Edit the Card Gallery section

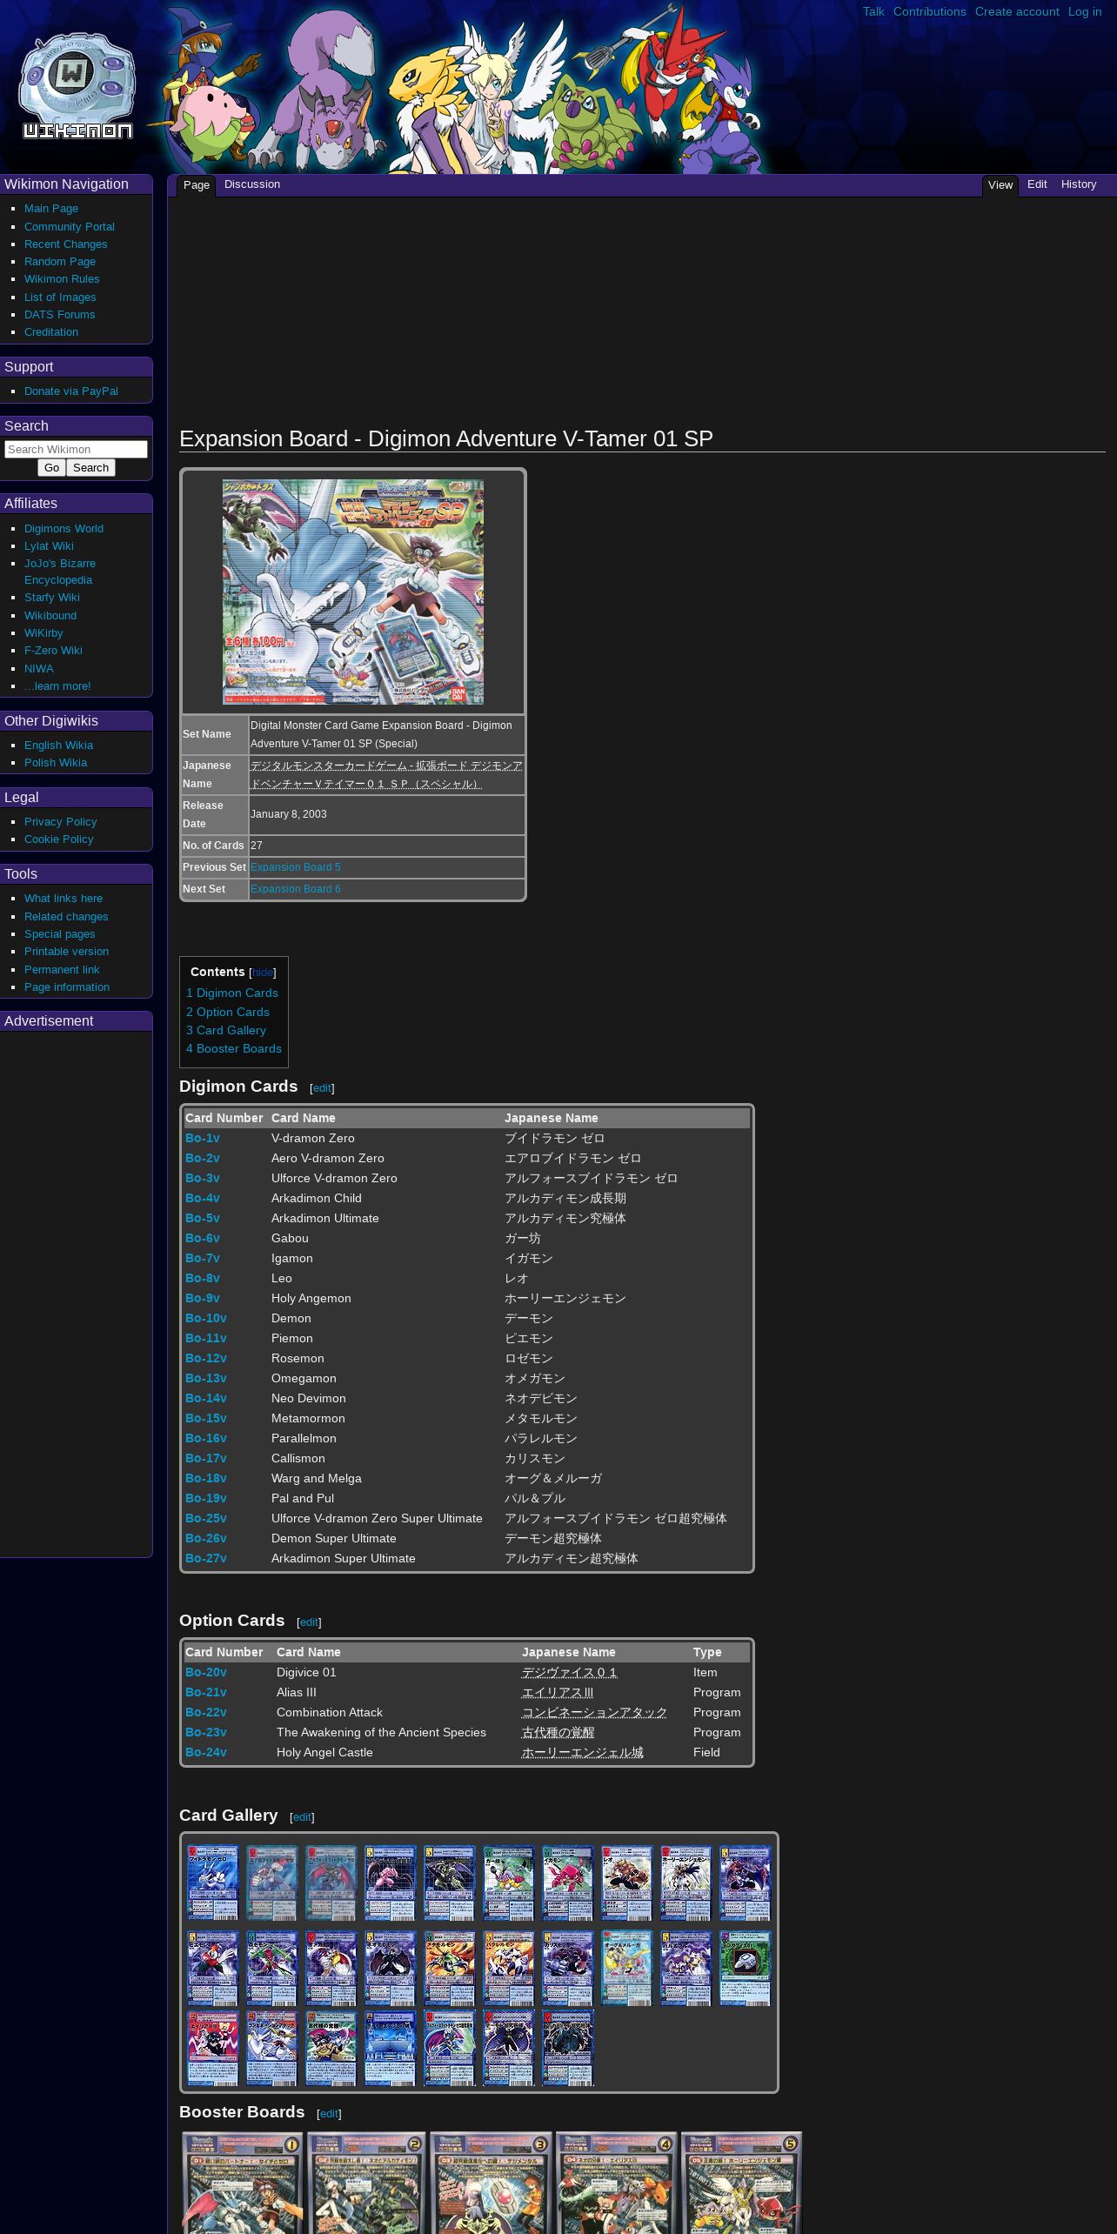[302, 1817]
